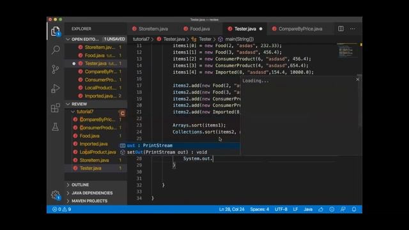Open Food.java in tutorial7 folder

tap(96, 135)
